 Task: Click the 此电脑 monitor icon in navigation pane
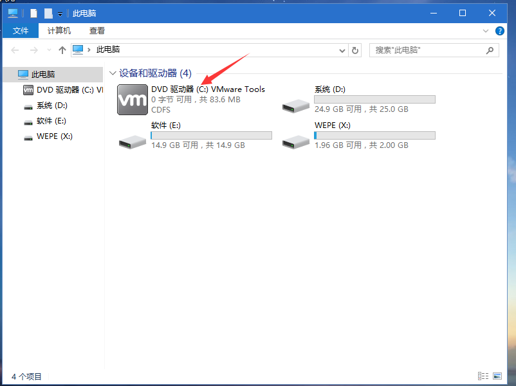[x=23, y=75]
